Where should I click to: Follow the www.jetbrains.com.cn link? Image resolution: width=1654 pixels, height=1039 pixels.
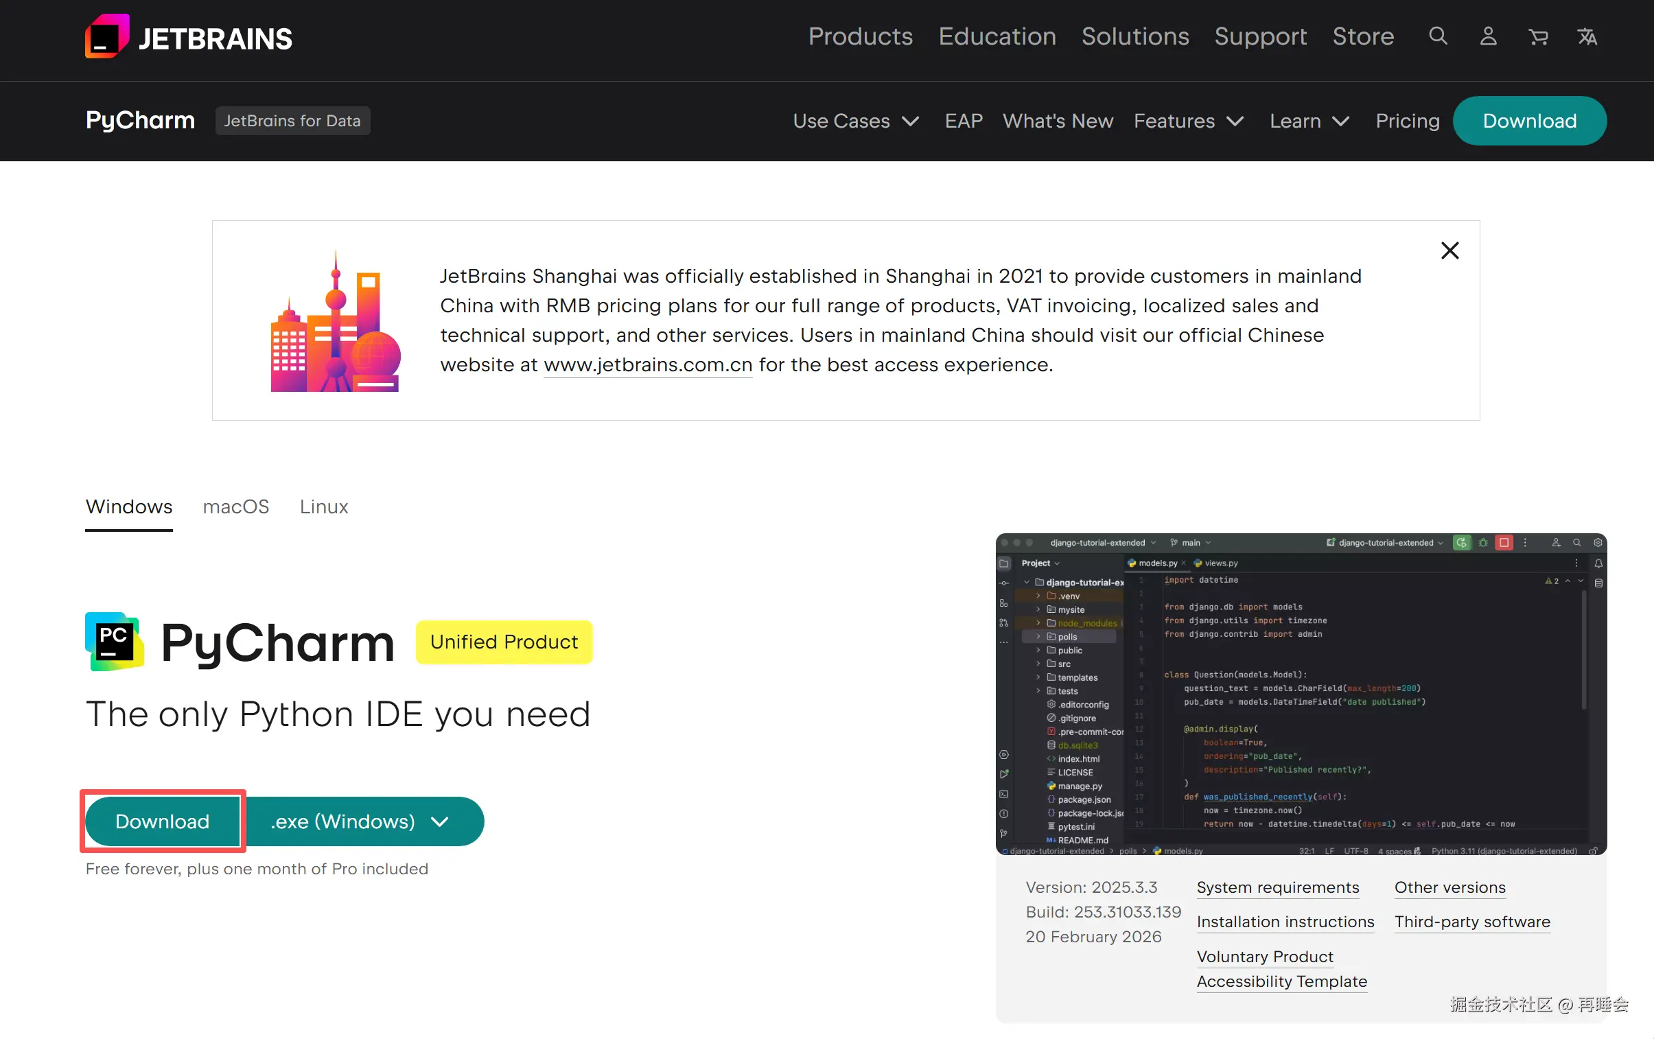point(648,364)
